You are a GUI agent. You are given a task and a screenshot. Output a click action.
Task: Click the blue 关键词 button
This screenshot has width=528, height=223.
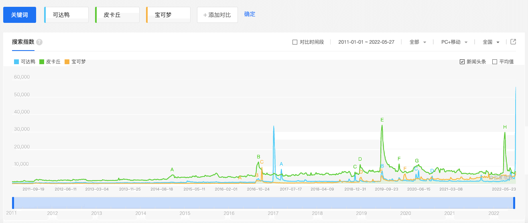click(20, 15)
